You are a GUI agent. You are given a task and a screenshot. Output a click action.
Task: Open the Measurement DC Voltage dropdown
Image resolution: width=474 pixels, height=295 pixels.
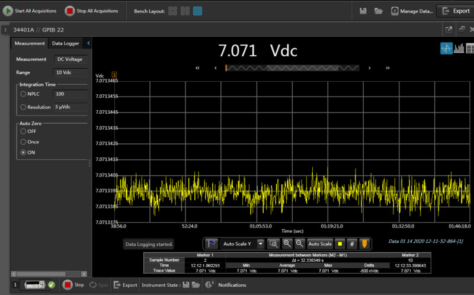pyautogui.click(x=71, y=59)
